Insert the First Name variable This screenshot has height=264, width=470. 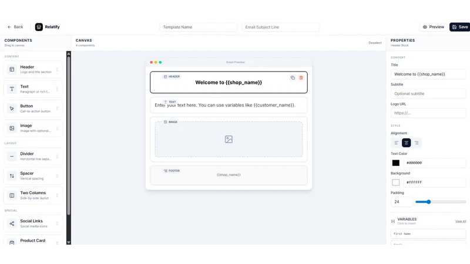[428, 233]
